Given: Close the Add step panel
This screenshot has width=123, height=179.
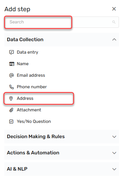Looking at the screenshot, I should point(114,9).
